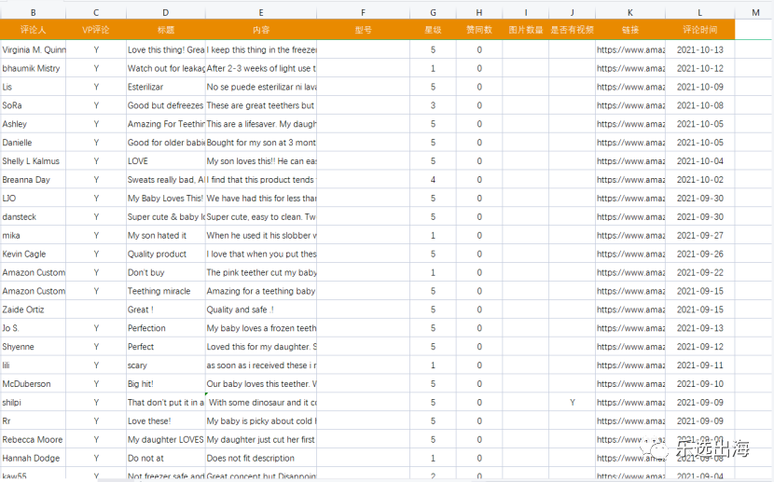Image resolution: width=774 pixels, height=482 pixels.
Task: Click the video Y cell in shilpi row
Action: coord(572,402)
